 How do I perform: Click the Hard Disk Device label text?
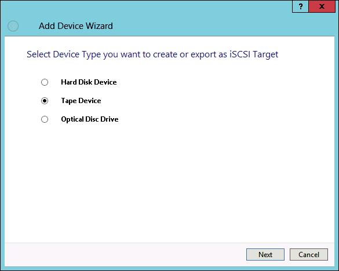(89, 82)
